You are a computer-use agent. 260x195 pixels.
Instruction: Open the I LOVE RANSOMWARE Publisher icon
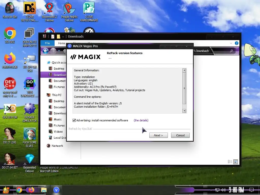(x=89, y=12)
